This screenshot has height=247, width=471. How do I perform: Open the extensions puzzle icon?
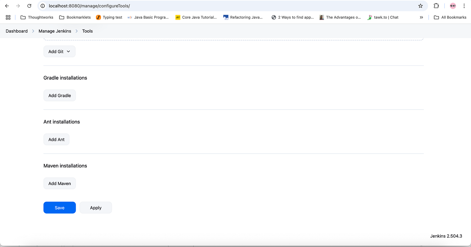point(436,6)
